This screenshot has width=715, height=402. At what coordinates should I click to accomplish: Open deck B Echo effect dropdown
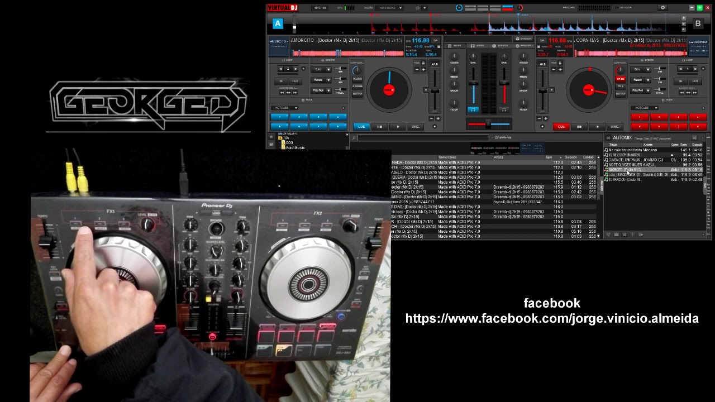click(640, 69)
